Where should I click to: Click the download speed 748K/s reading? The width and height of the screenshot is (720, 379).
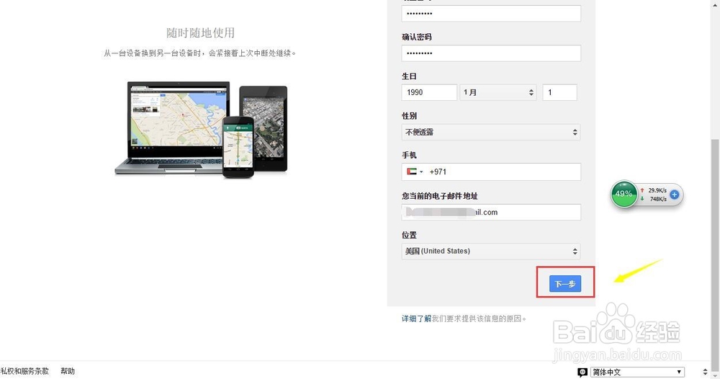coord(658,199)
